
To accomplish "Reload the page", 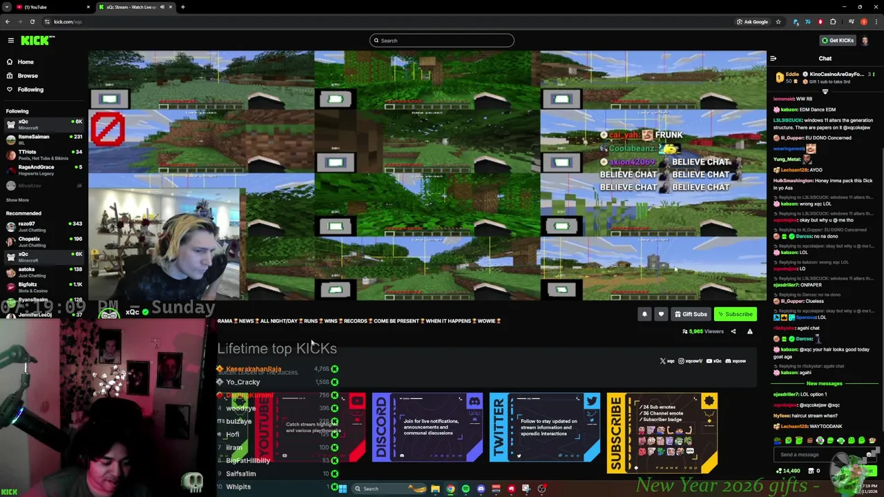I will pos(32,21).
